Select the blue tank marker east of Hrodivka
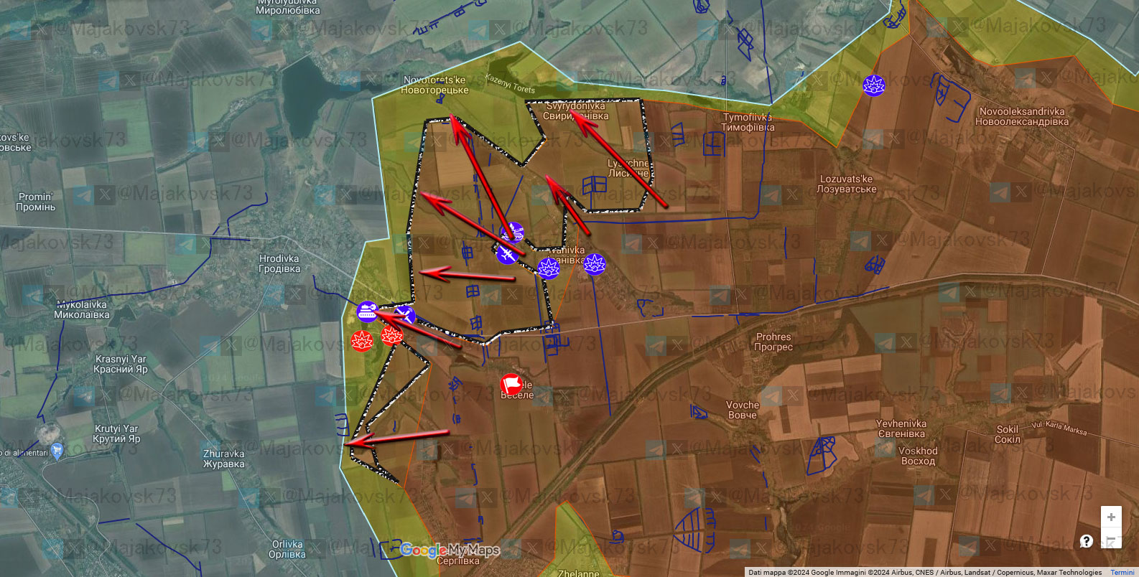1139x577 pixels. coord(368,311)
